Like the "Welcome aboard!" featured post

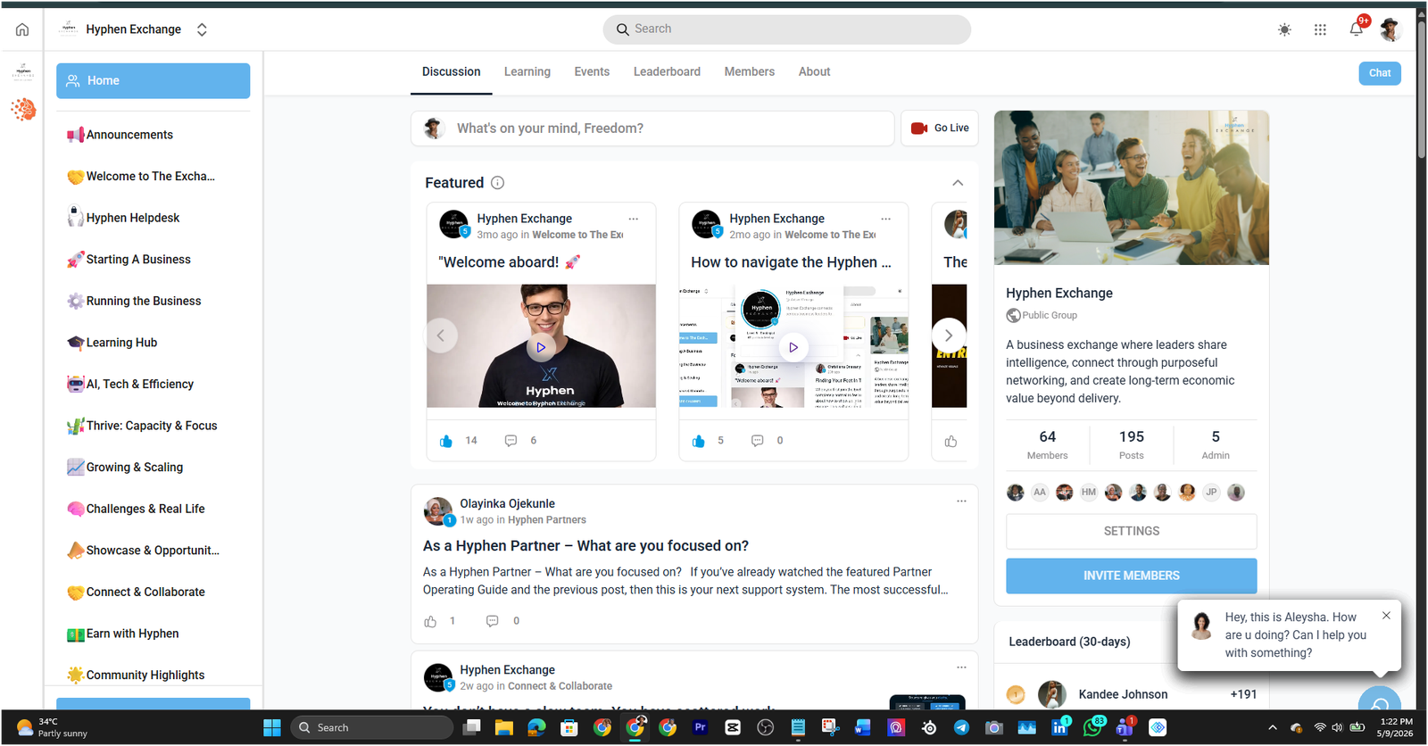[446, 441]
